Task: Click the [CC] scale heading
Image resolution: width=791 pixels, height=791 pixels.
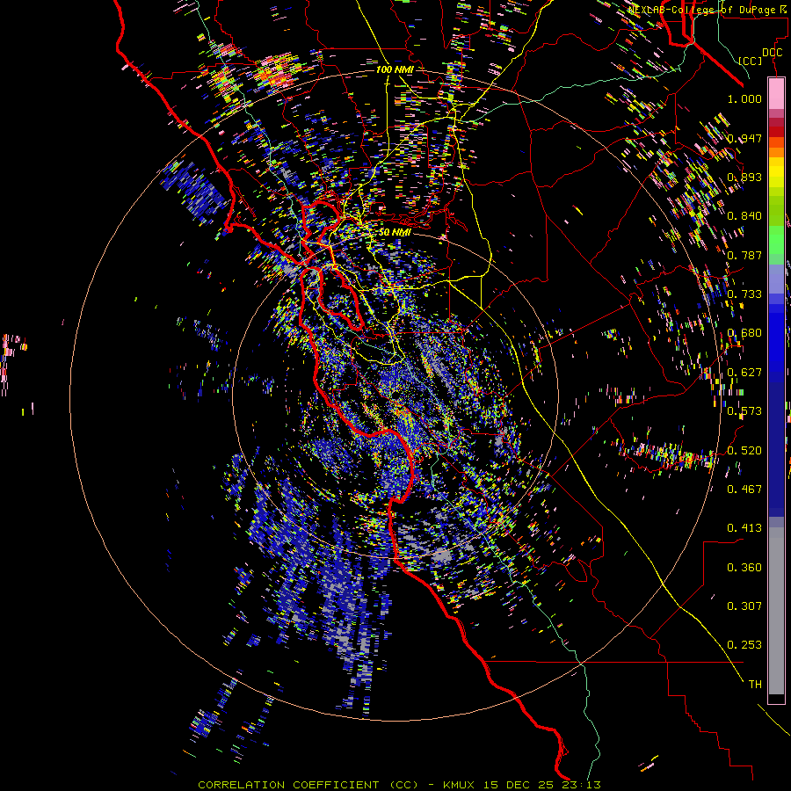Action: coord(751,61)
